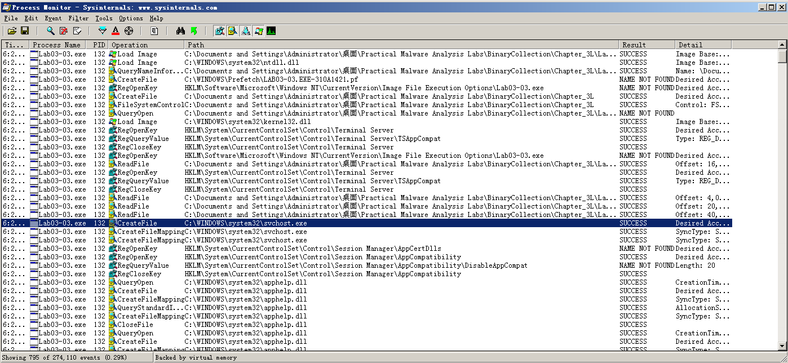
Task: Clear the display with eraser icon
Action: (x=77, y=31)
